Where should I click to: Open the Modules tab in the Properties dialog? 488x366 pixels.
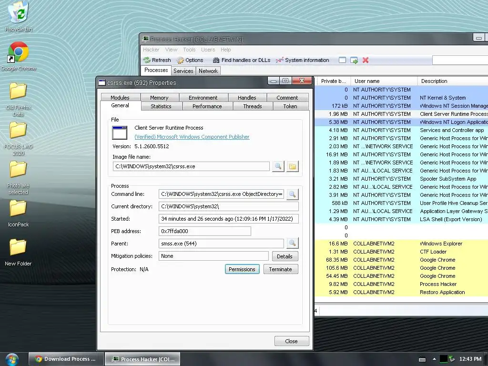point(120,97)
